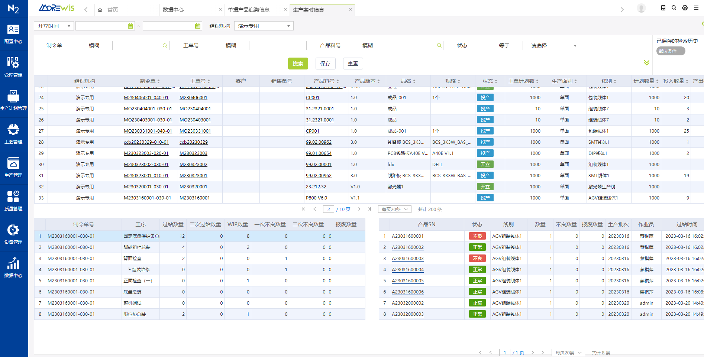Open the 组织机构 演示专用 dropdown
The height and width of the screenshot is (357, 704).
point(264,26)
